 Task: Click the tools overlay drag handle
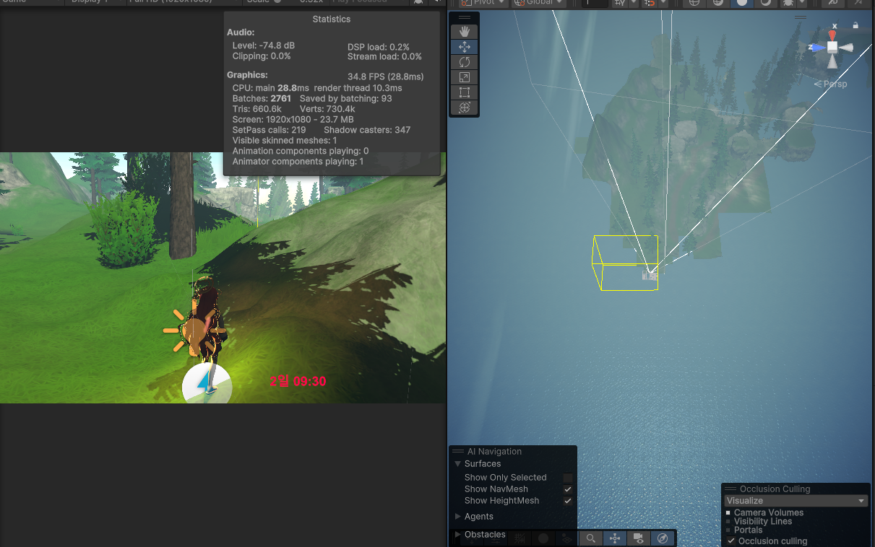(465, 17)
